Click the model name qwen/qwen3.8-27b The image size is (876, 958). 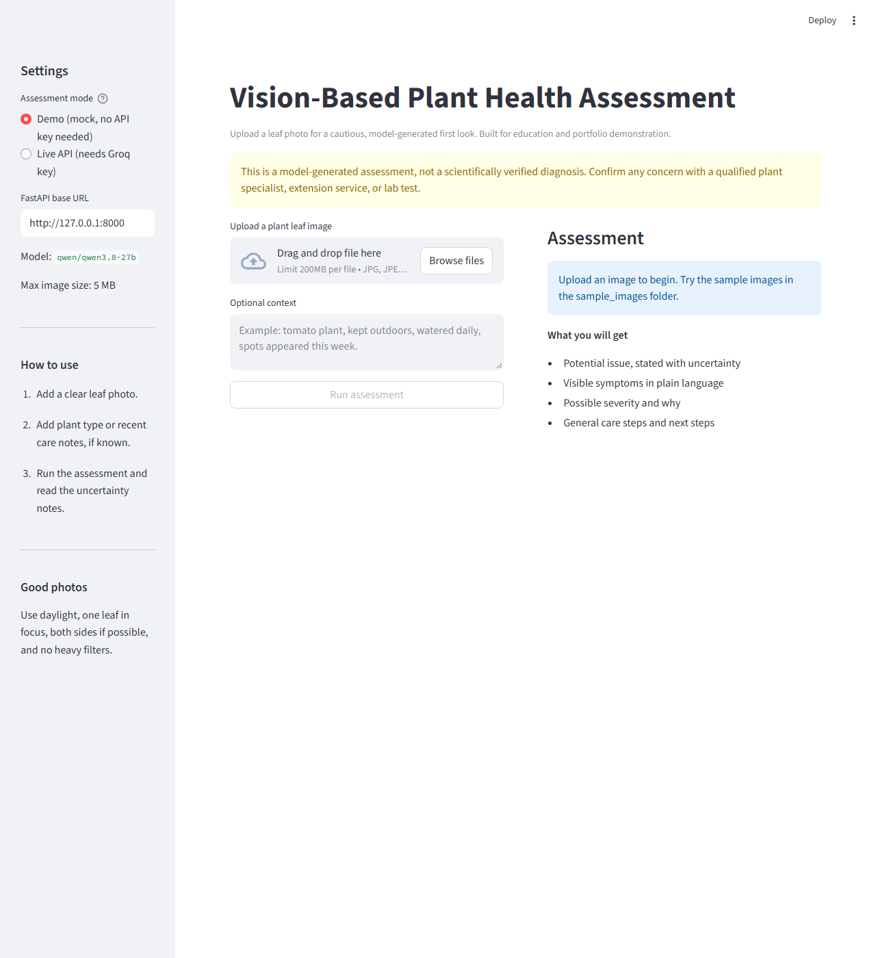[96, 257]
